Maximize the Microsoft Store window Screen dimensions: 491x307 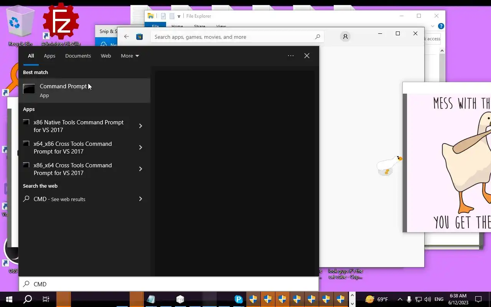click(x=398, y=33)
